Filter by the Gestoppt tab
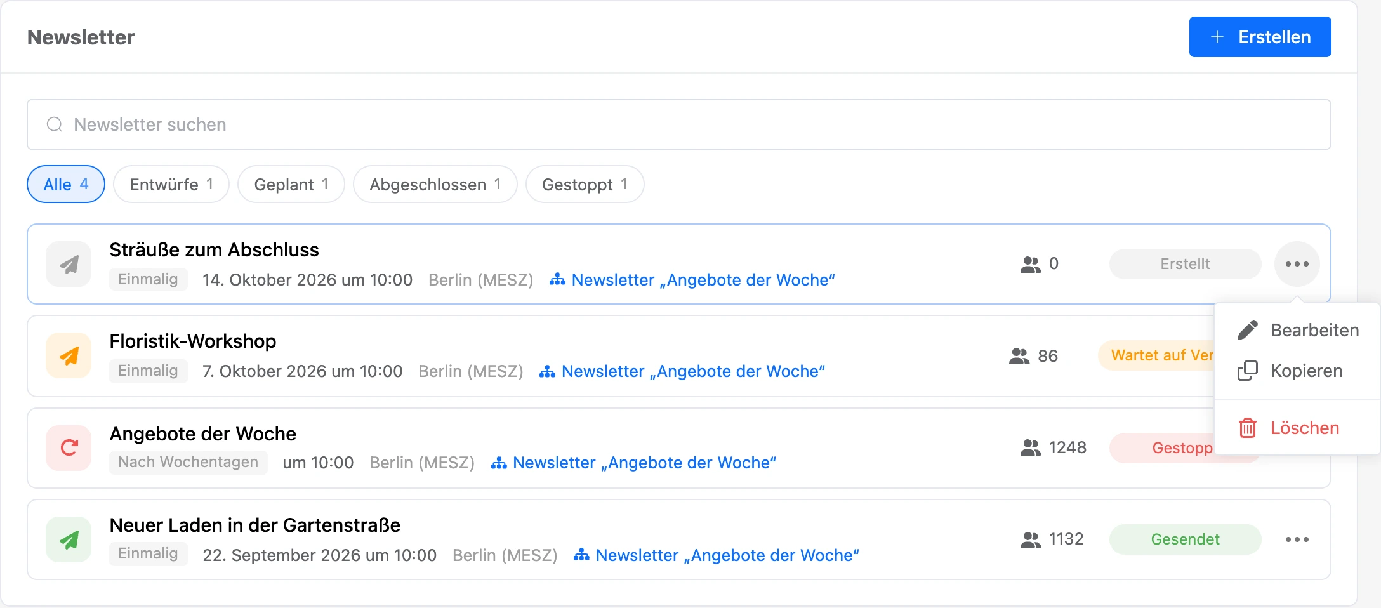The height and width of the screenshot is (608, 1381). click(x=585, y=184)
